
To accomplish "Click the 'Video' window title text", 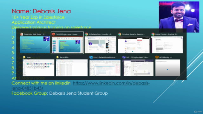I will pos(29,57).
